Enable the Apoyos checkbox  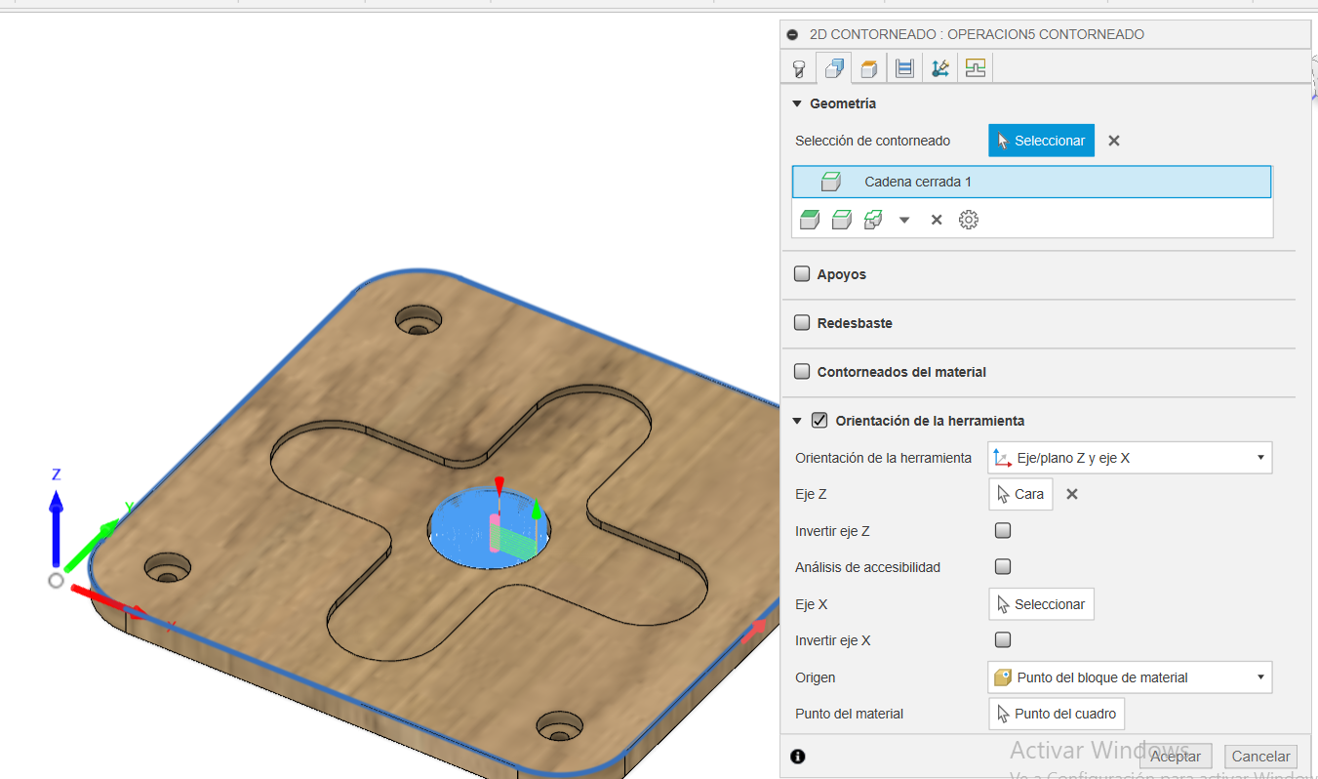(x=802, y=274)
